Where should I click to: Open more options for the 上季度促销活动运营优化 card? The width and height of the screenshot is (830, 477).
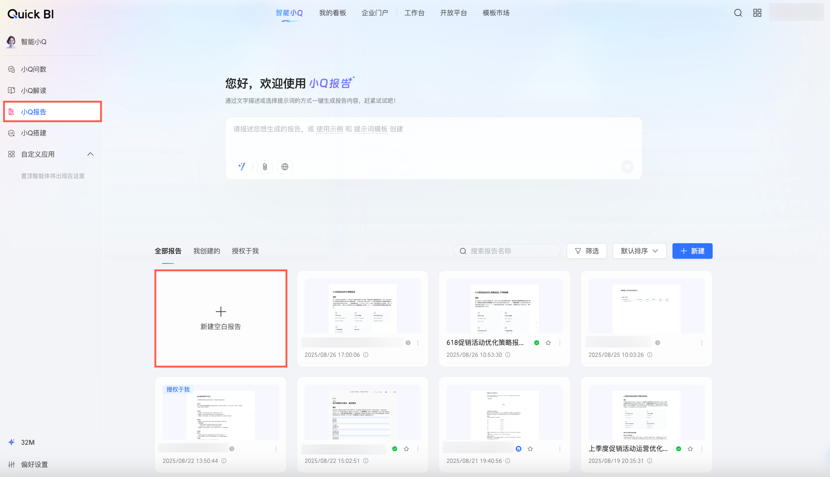(702, 449)
